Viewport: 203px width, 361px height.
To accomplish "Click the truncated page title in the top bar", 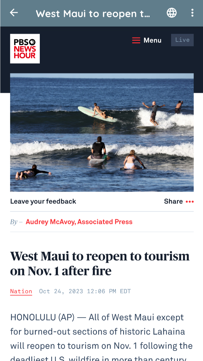I will 93,13.
